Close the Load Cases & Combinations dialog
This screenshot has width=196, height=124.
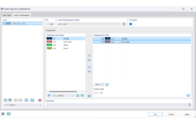point(192,9)
